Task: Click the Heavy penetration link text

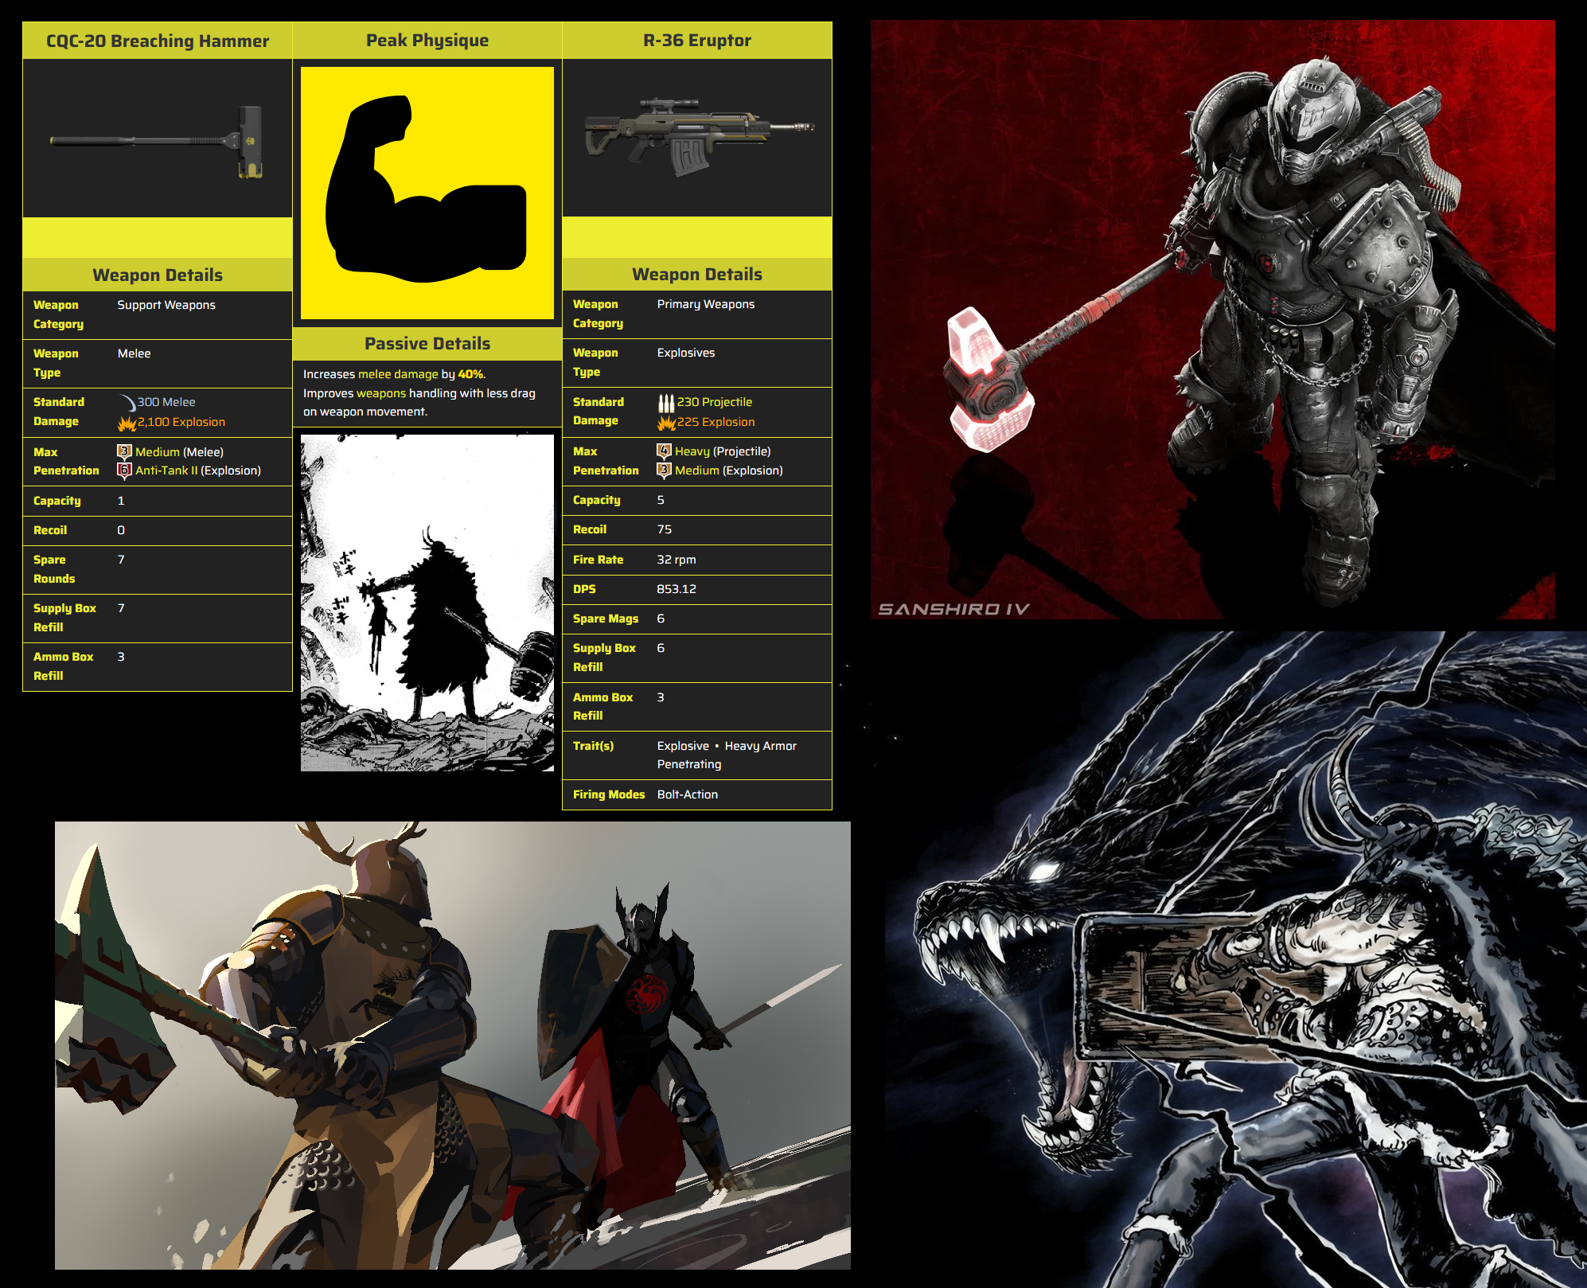Action: (x=692, y=451)
